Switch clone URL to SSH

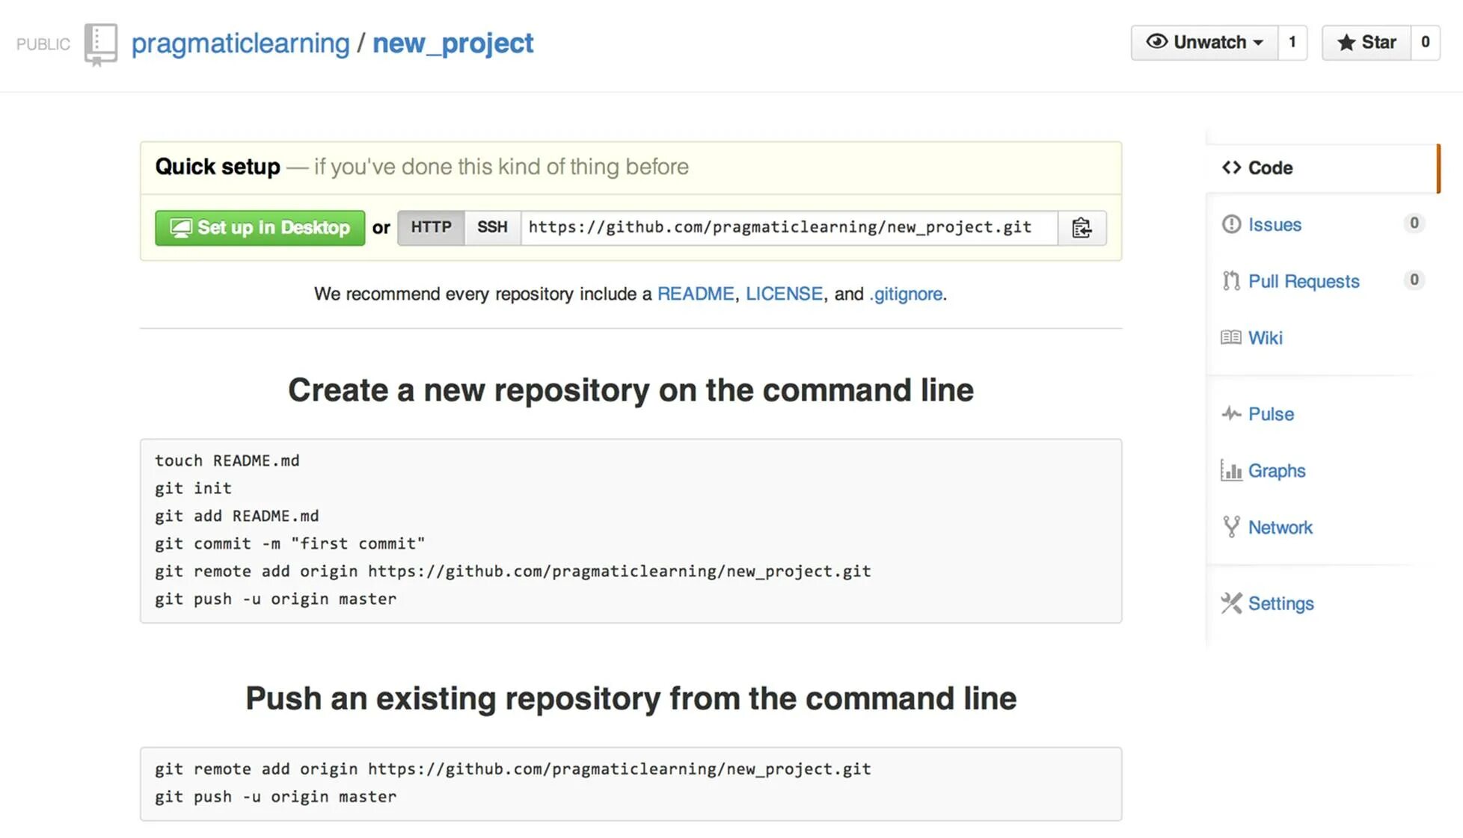(x=492, y=227)
